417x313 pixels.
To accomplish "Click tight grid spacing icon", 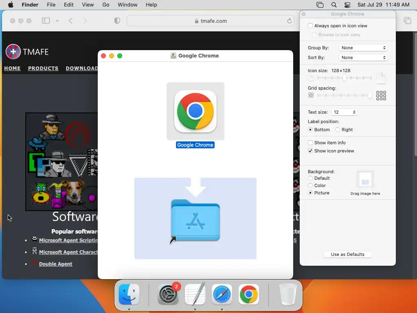I will [311, 95].
